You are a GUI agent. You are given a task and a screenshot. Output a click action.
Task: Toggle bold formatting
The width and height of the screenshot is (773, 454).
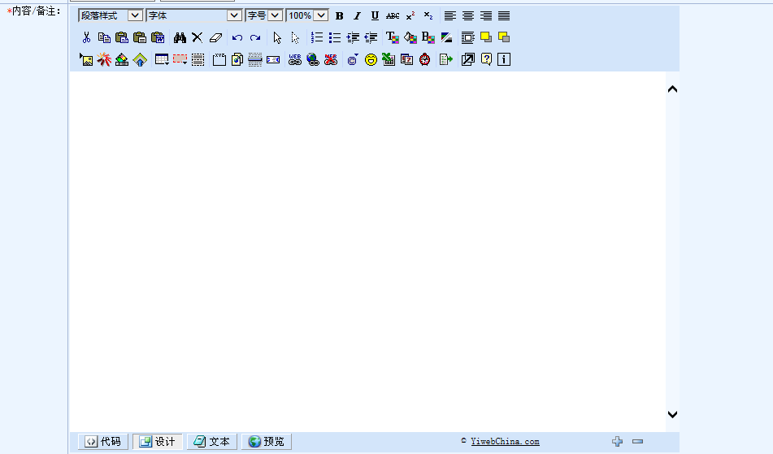click(x=339, y=15)
